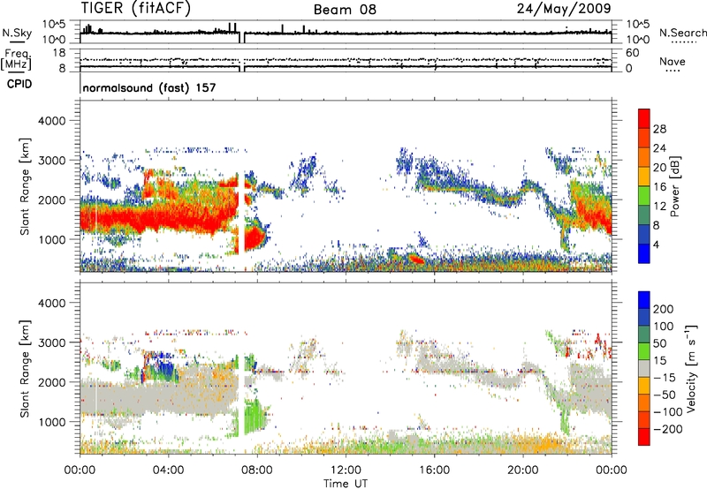Click the gray band of velocity colorbar
Screen dimensions: 707x489
click(644, 369)
